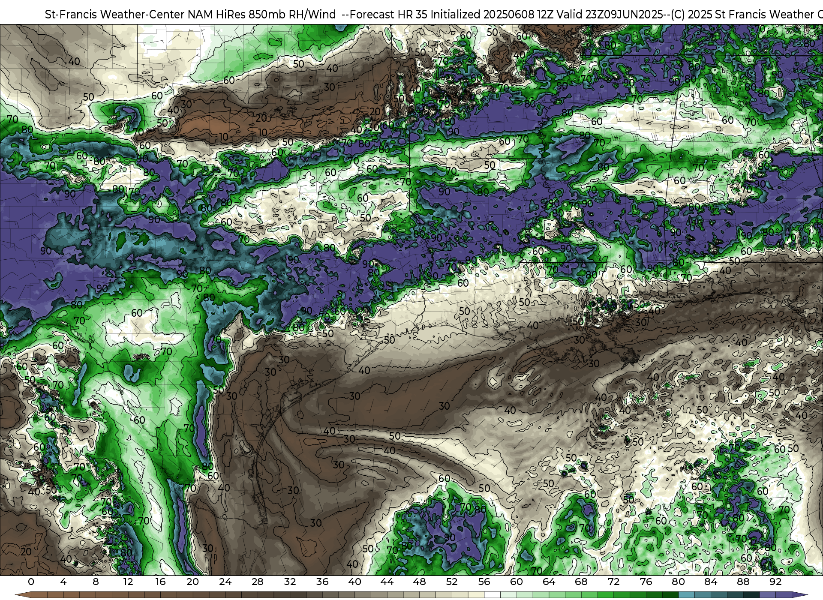The width and height of the screenshot is (823, 600).
Task: Click the colorbar tick label '28'
Action: click(258, 582)
